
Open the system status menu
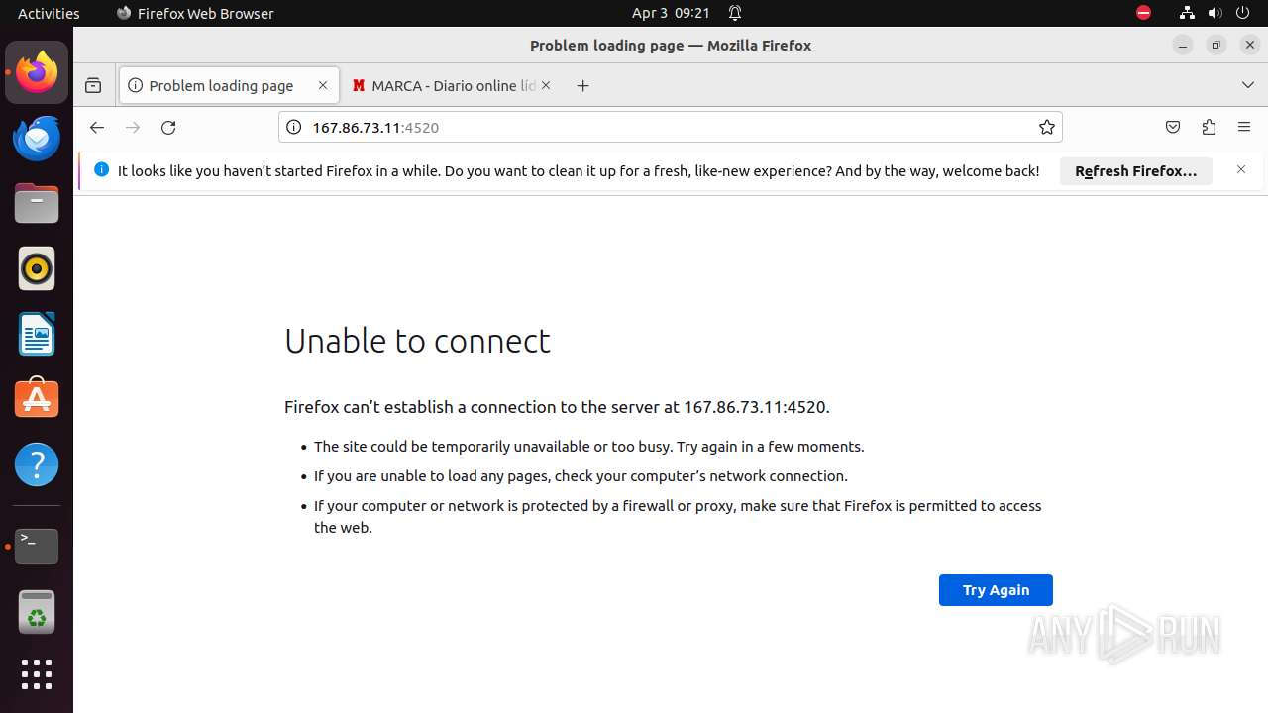point(1215,13)
